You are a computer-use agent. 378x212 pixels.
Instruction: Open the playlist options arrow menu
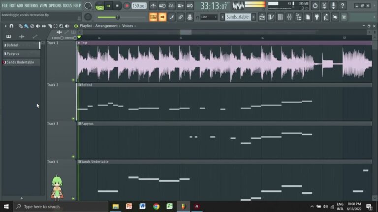(5, 26)
